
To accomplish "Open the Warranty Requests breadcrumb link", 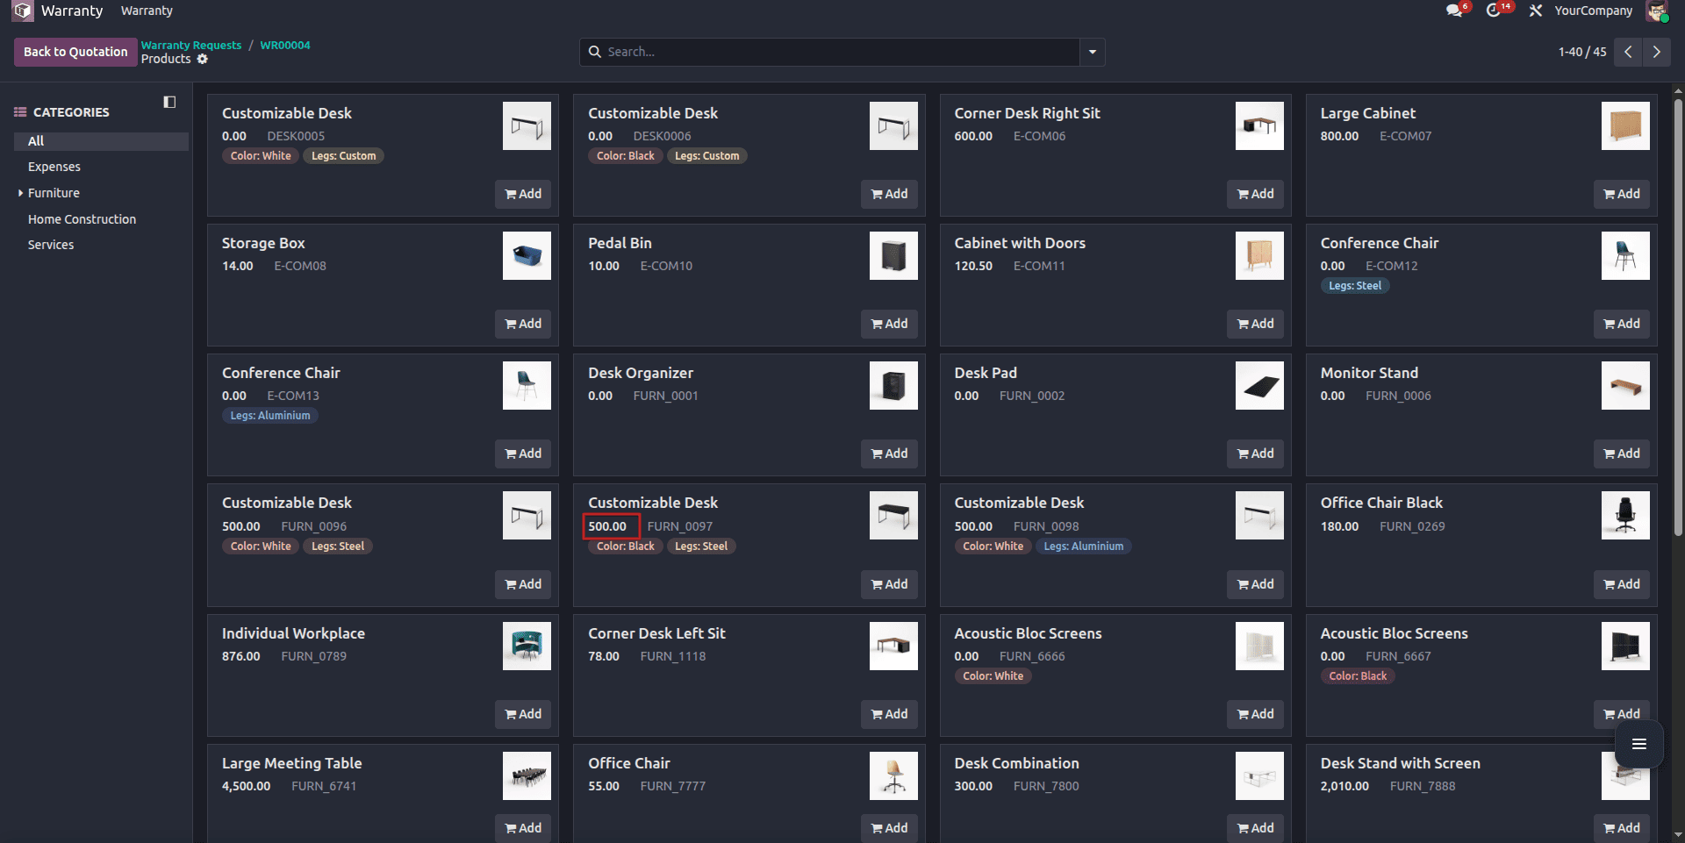I will point(190,45).
